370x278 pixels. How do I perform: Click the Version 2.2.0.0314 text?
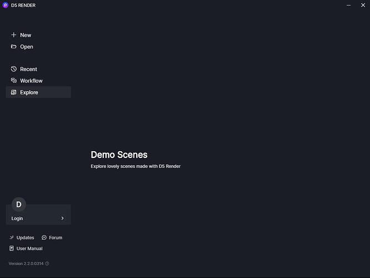(x=26, y=264)
